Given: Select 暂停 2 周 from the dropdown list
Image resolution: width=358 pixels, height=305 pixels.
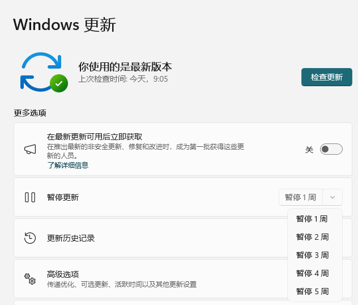Looking at the screenshot, I should coord(315,237).
